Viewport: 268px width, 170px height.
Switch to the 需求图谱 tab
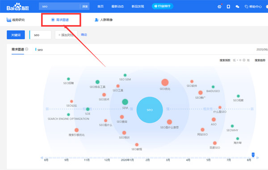(60, 20)
